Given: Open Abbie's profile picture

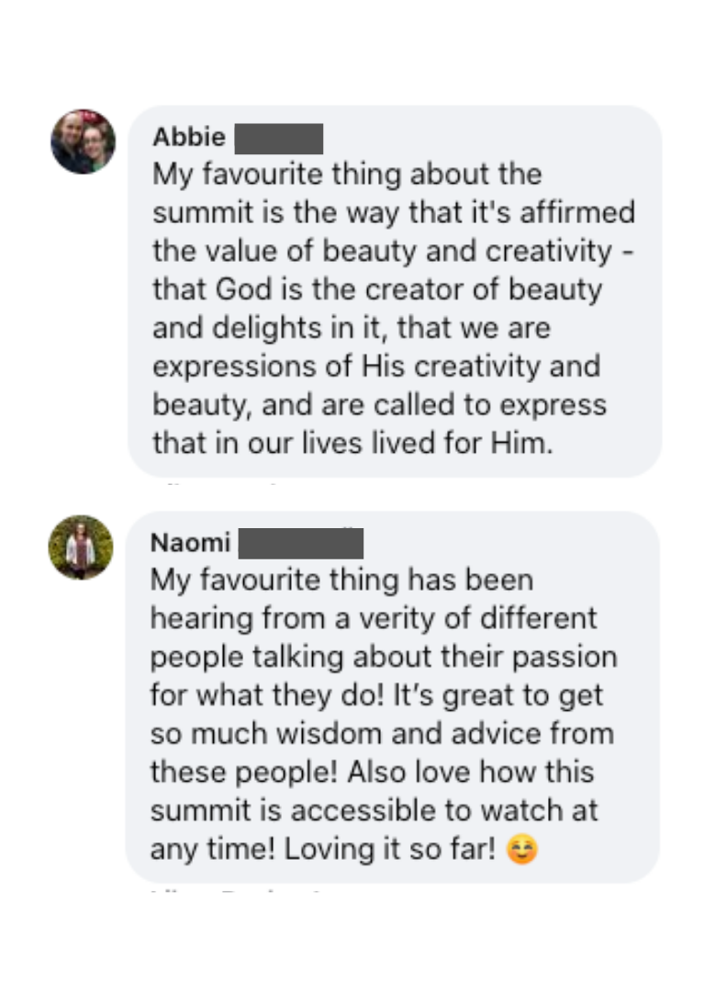Looking at the screenshot, I should 83,141.
